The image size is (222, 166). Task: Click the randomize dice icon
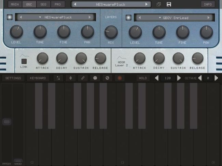[x=159, y=4]
